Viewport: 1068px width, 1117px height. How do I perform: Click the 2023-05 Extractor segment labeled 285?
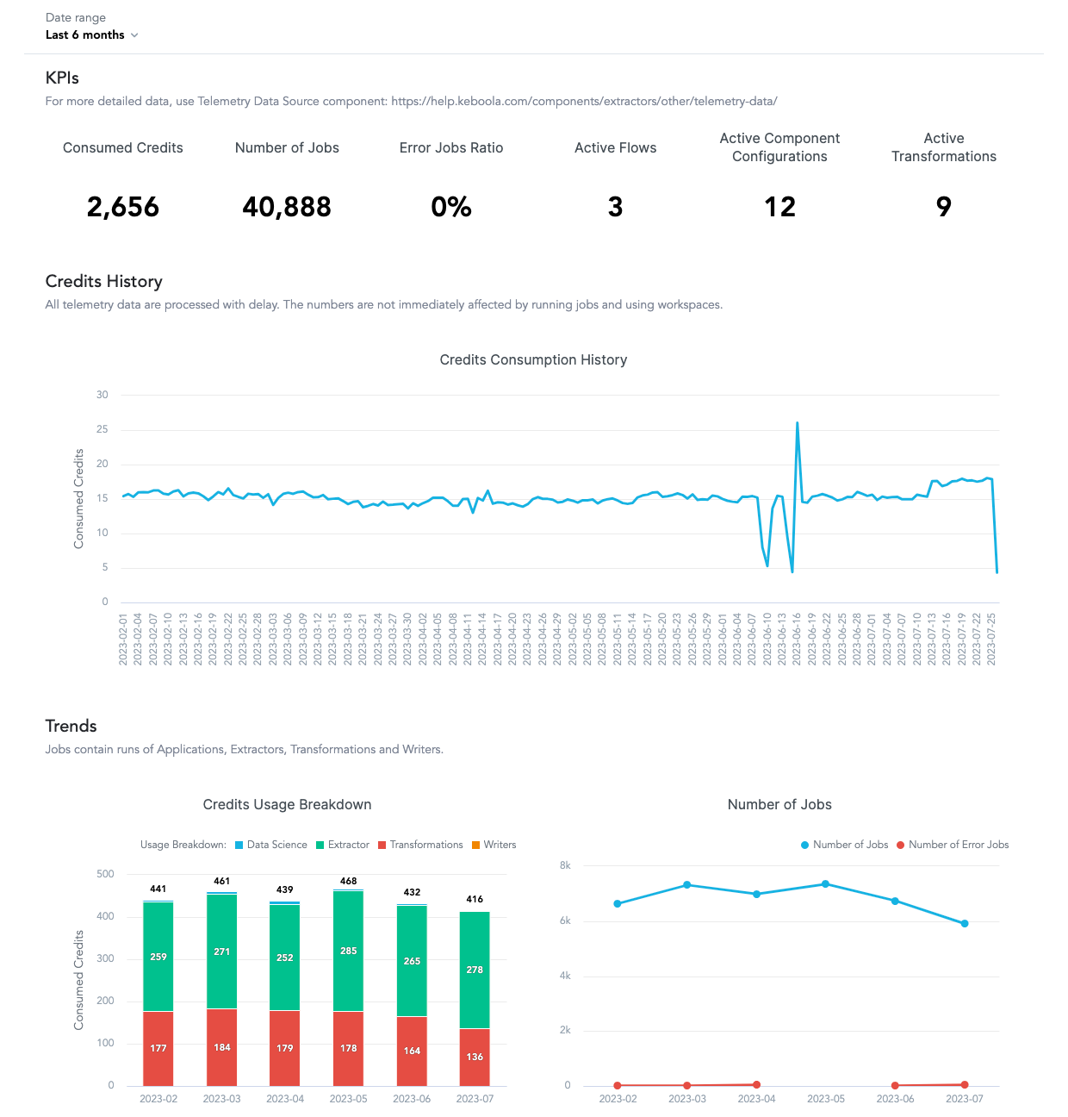point(349,951)
